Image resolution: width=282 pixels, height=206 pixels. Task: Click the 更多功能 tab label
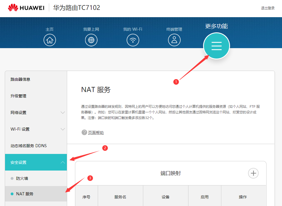click(216, 26)
